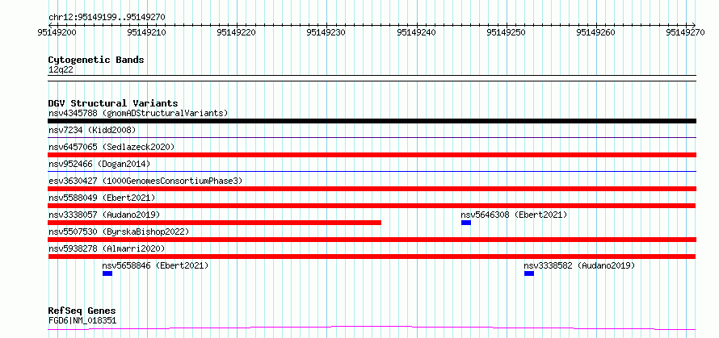Click ruler position 95149270

click(x=687, y=32)
